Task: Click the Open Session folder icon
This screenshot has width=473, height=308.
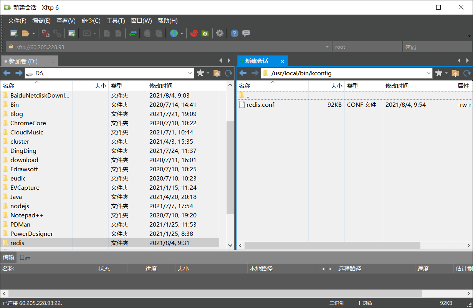Action: point(25,33)
